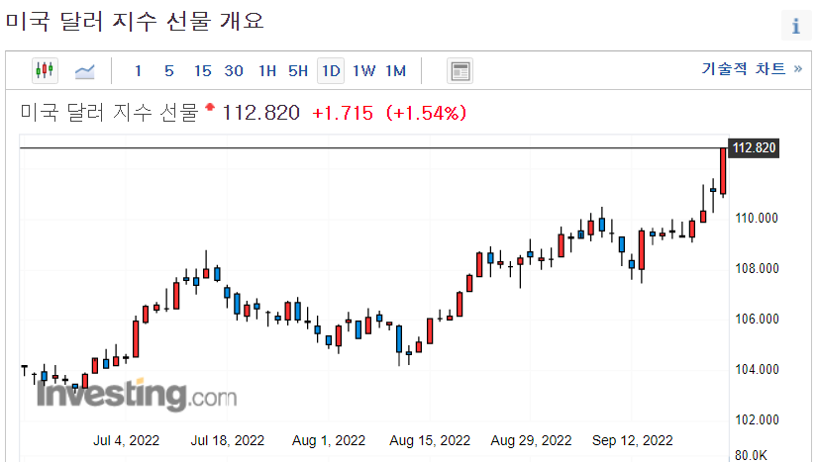Click the 112.820 quote value in header
818x462 pixels.
coord(260,113)
